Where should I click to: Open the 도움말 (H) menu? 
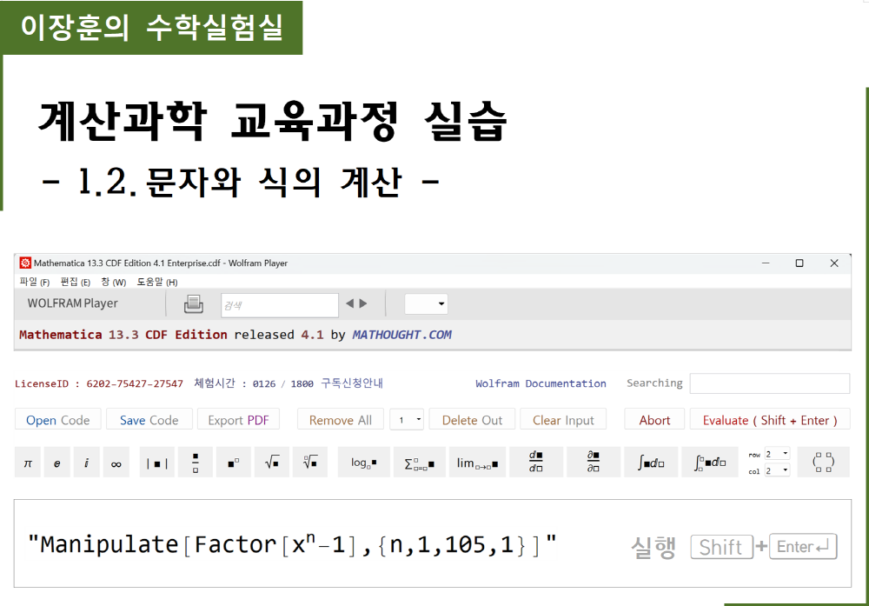point(157,282)
